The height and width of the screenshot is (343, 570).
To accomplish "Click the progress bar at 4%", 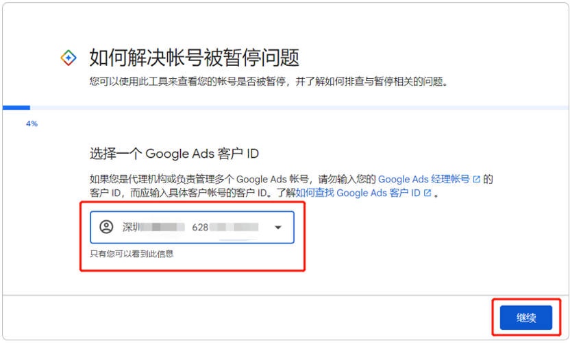I will [286, 108].
